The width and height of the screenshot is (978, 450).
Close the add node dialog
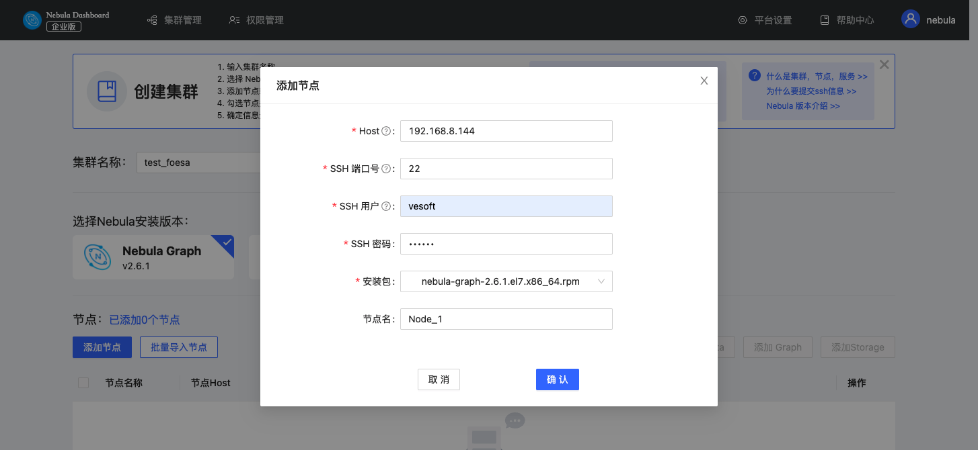[704, 81]
